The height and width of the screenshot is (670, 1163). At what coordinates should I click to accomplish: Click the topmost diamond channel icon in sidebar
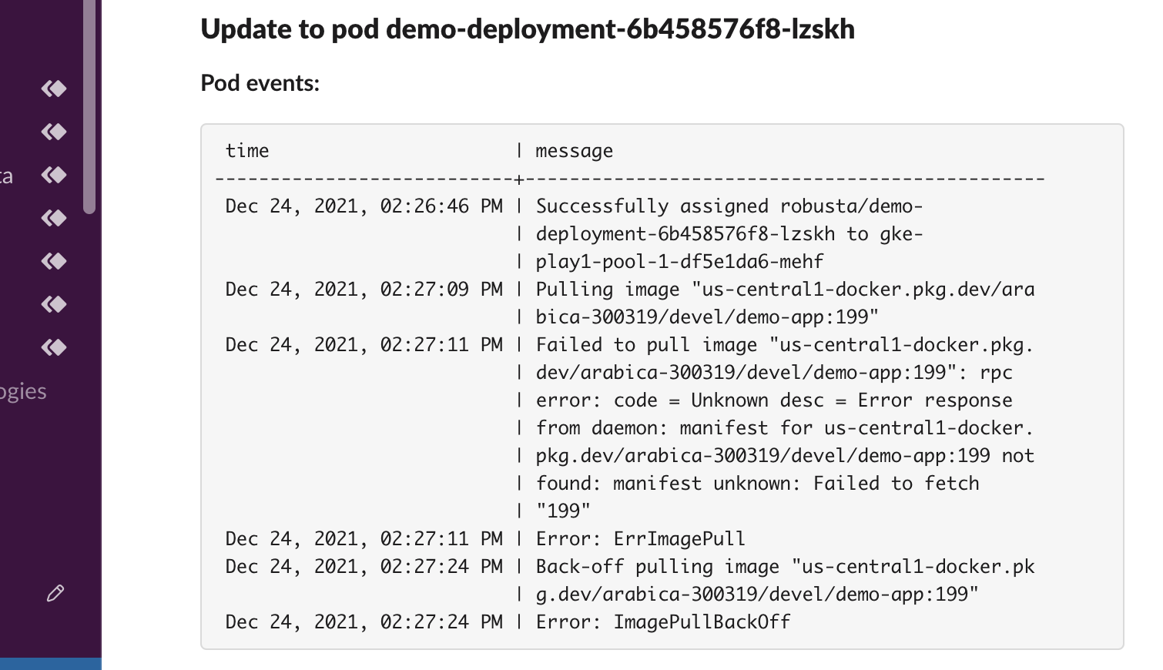tap(54, 89)
